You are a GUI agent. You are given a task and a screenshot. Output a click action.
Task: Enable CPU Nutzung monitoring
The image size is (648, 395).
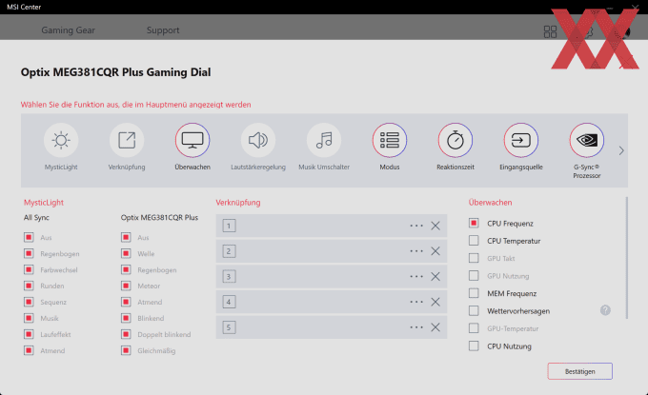[x=474, y=346]
